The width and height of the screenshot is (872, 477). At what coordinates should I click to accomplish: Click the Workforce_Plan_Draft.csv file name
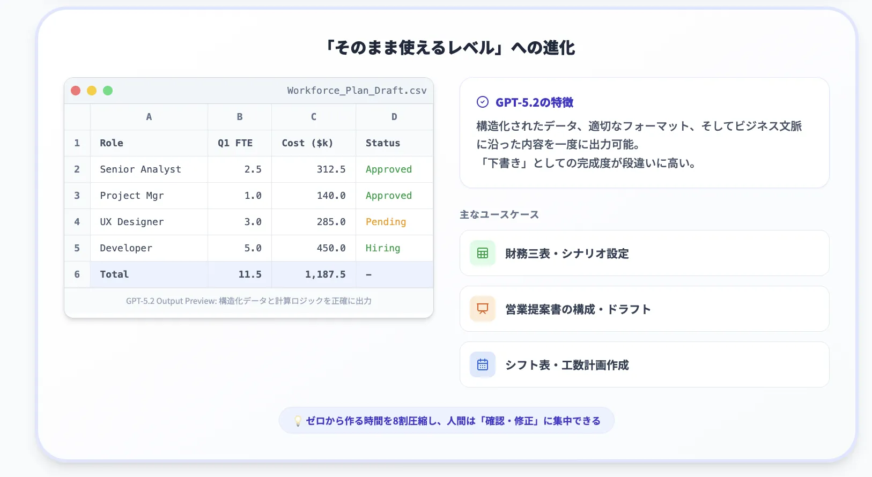click(357, 91)
